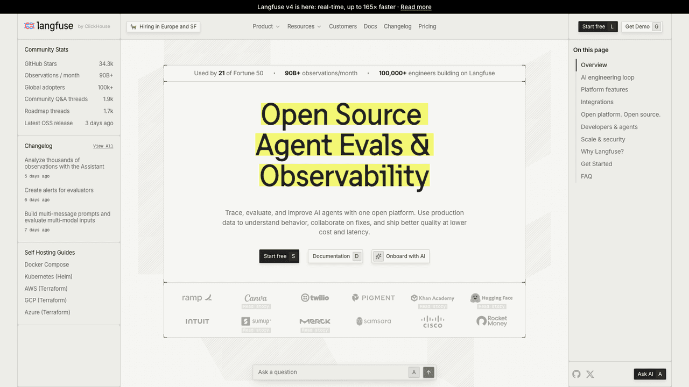Click the Onboard with AI button

pos(400,256)
